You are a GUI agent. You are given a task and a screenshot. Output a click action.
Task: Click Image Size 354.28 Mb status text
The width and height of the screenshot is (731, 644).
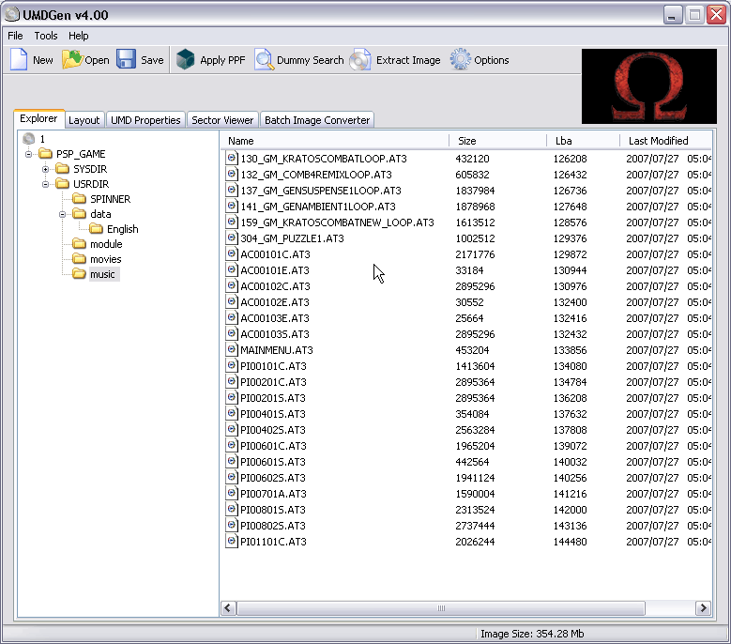pos(532,634)
